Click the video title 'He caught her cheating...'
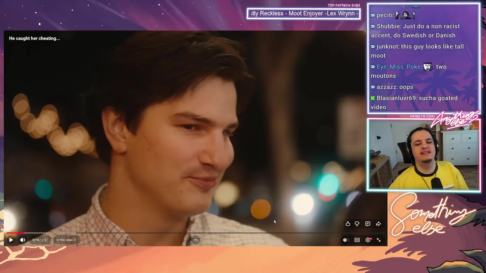Screen dimensions: 486x273 pos(35,38)
